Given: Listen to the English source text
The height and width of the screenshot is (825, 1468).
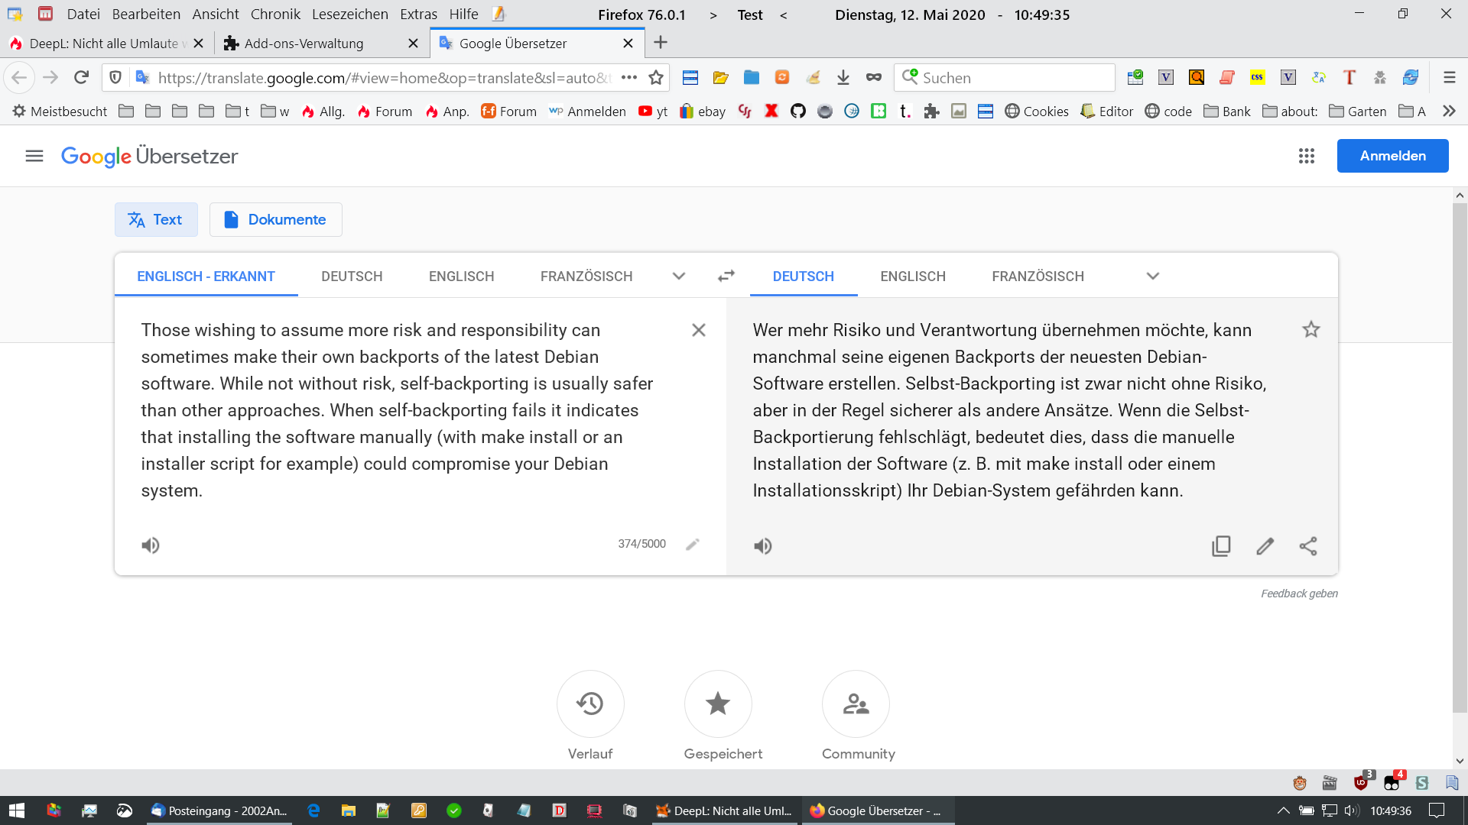Looking at the screenshot, I should coord(151,545).
